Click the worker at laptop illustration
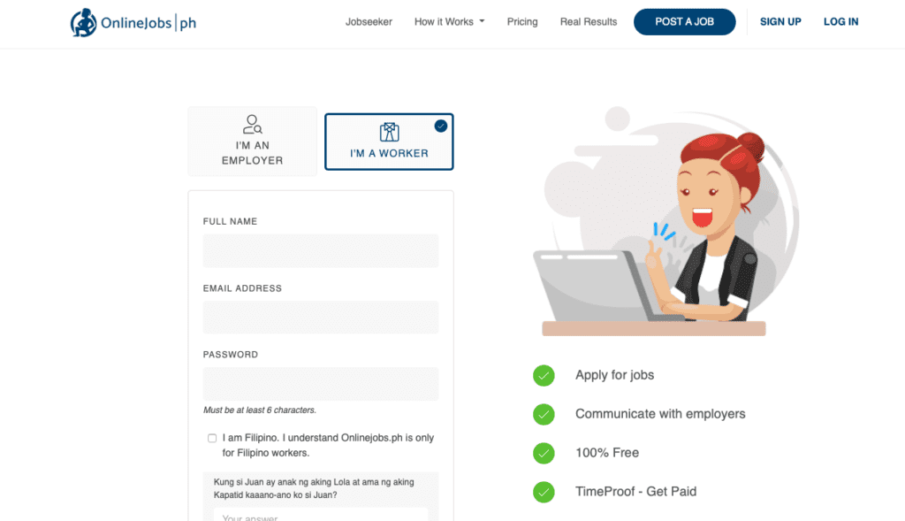The height and width of the screenshot is (521, 905). click(x=666, y=221)
